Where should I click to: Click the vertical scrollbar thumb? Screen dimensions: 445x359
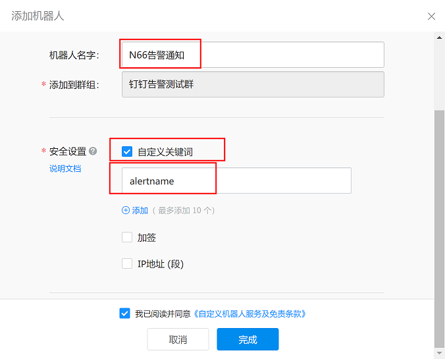[439, 224]
